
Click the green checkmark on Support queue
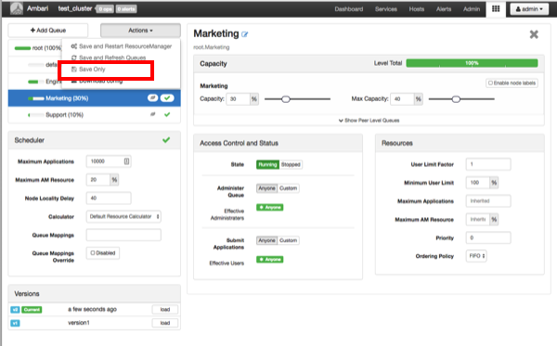pos(167,114)
